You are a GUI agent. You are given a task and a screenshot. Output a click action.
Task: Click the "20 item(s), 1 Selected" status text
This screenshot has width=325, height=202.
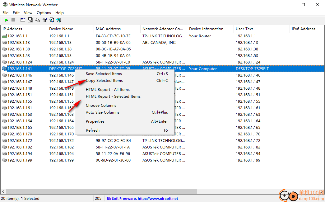(20, 199)
